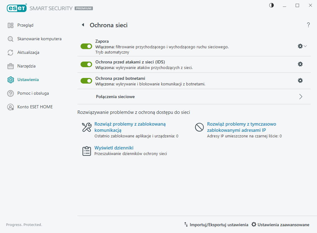This screenshot has height=233, width=317.
Task: Click the back arrow beside Ochrona sieci
Action: (83, 25)
